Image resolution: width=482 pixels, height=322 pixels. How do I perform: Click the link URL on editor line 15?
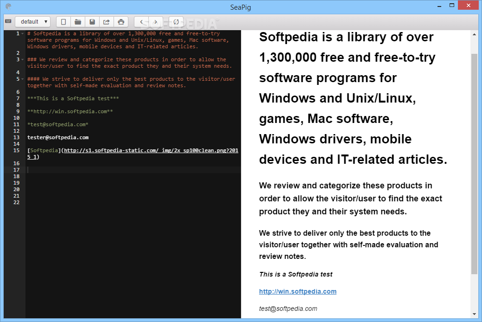click(x=133, y=154)
